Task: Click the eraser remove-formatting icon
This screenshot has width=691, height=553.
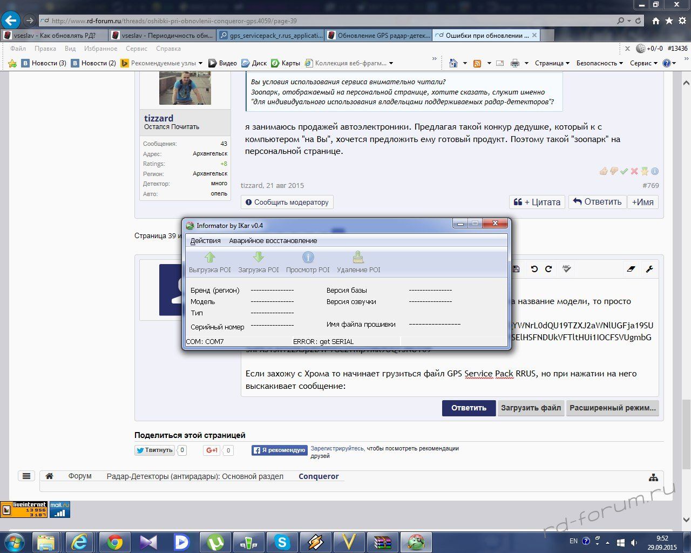Action: point(631,269)
